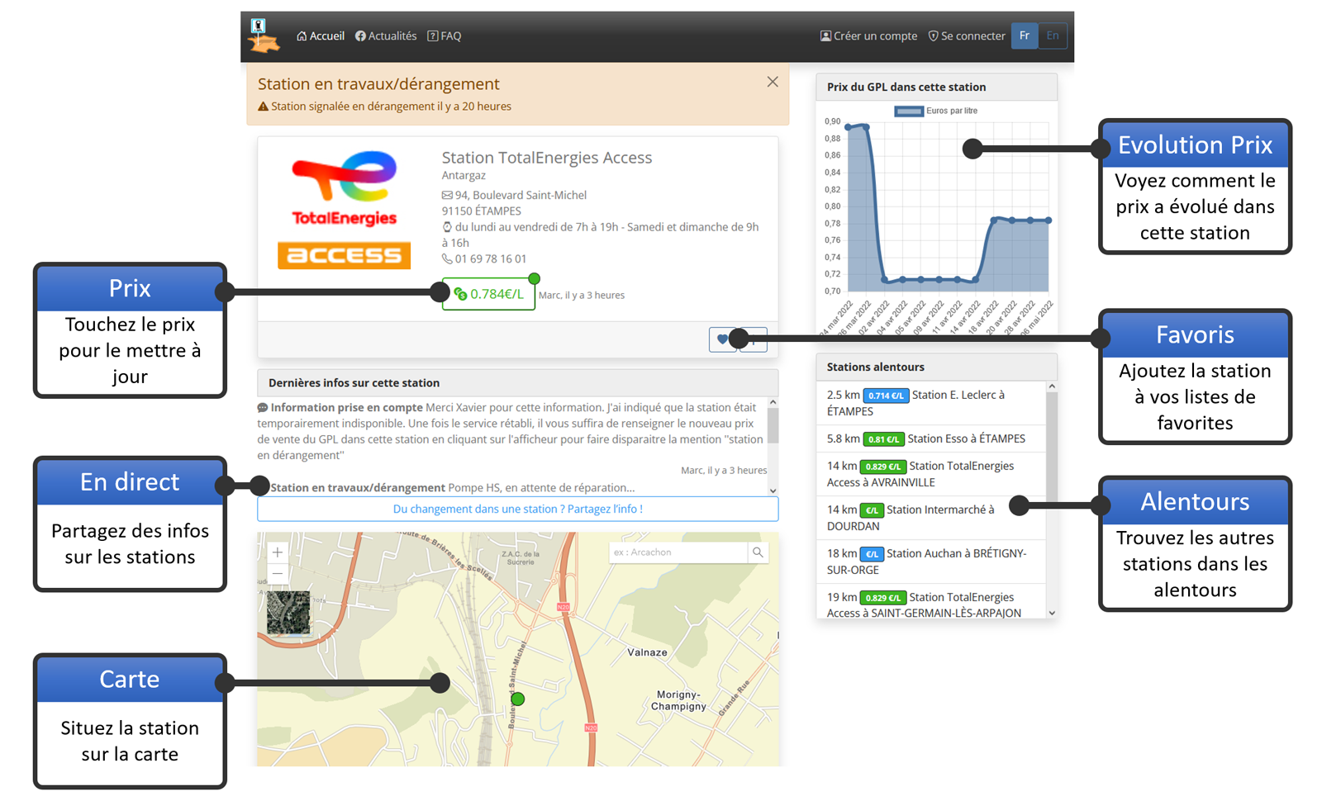Click the 0.784€/L price button
Viewport: 1322px width, 801px height.
tap(488, 294)
